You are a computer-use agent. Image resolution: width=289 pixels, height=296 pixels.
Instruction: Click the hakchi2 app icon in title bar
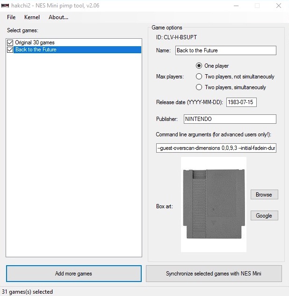click(6, 6)
